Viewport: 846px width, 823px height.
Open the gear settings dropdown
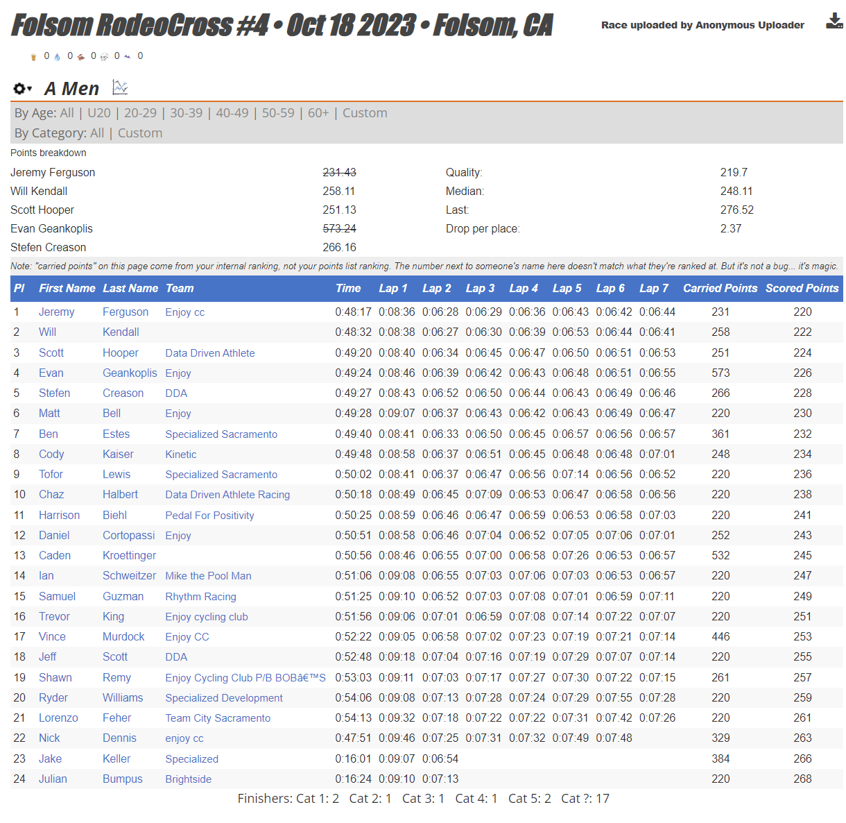click(x=22, y=89)
